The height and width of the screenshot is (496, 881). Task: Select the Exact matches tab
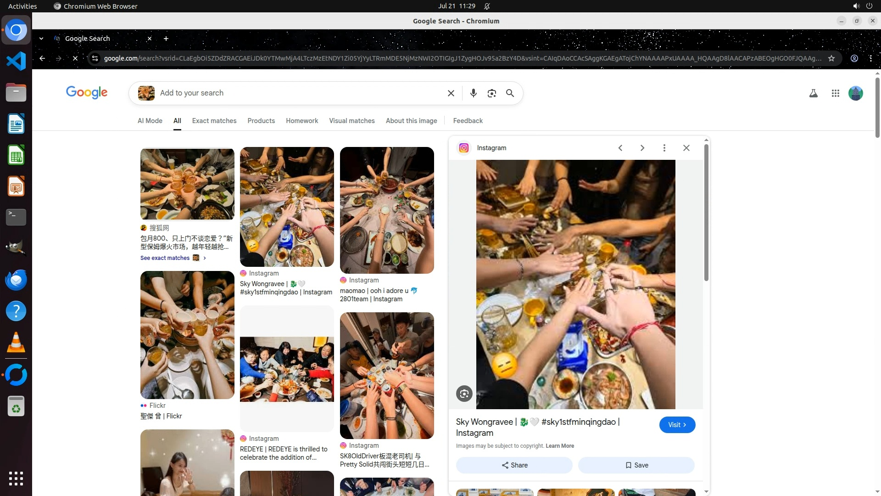[214, 121]
